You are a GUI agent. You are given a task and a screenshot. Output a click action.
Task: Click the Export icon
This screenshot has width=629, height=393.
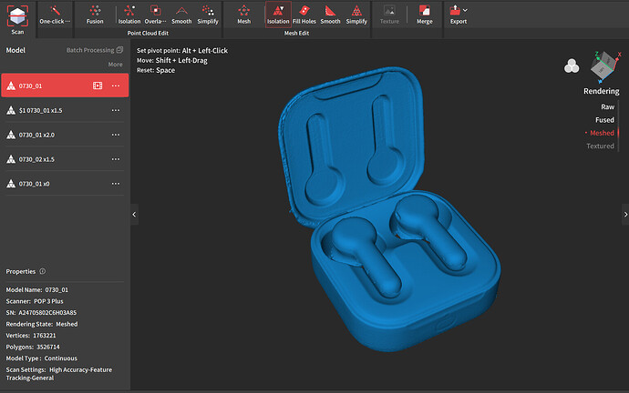coord(455,10)
